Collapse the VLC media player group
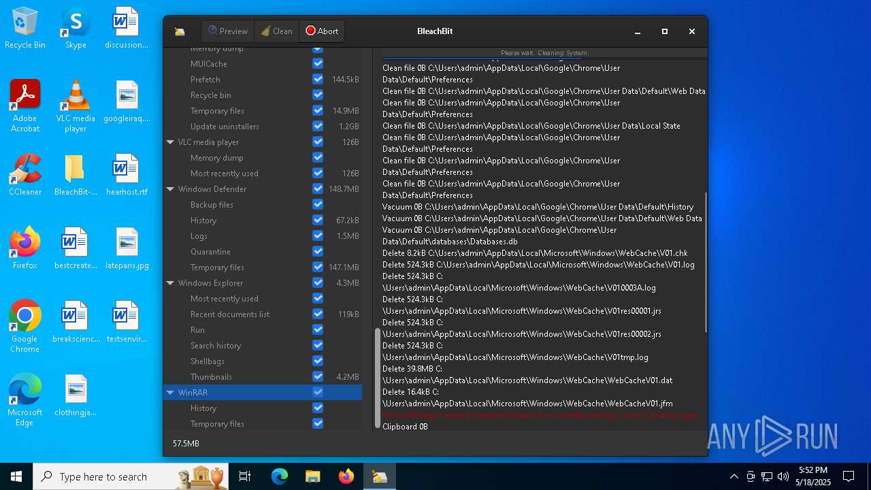Viewport: 871px width, 490px height. pos(170,142)
